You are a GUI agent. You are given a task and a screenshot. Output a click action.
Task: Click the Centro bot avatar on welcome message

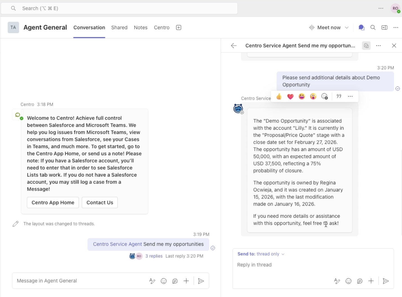(x=17, y=115)
